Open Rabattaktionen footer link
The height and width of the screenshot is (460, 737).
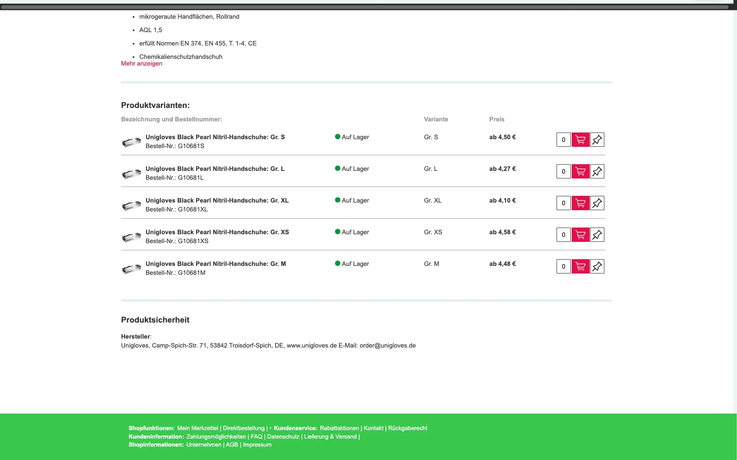pos(339,428)
